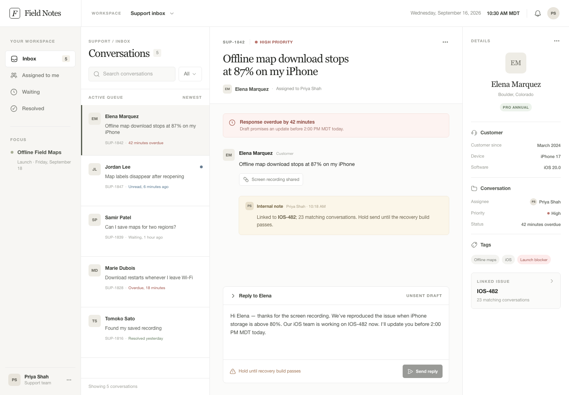Click the PRO ANNUAL plan badge
Viewport: 569px width, 395px height.
[516, 107]
